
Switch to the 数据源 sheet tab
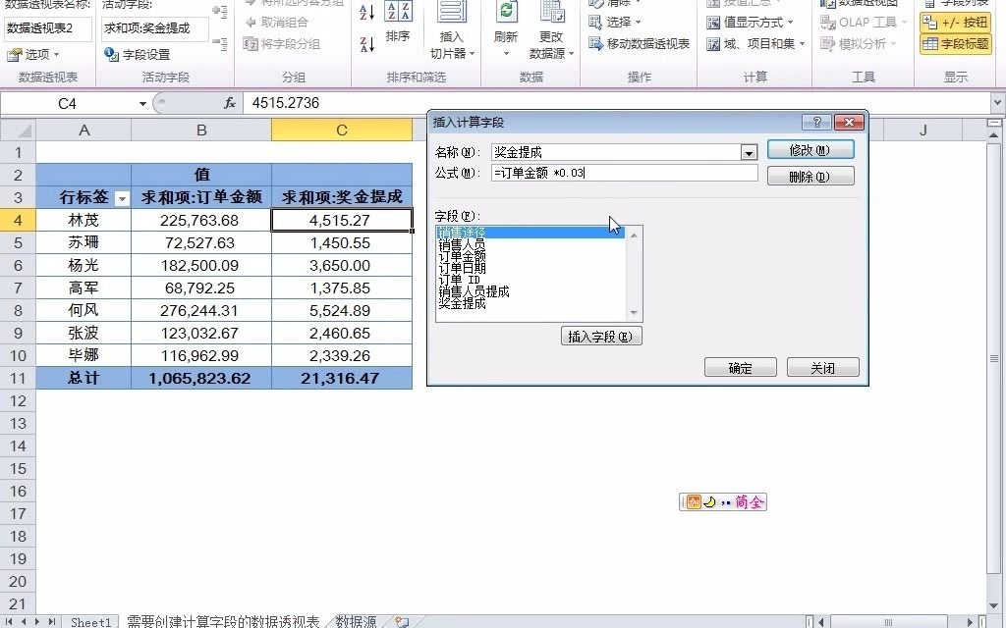point(354,621)
